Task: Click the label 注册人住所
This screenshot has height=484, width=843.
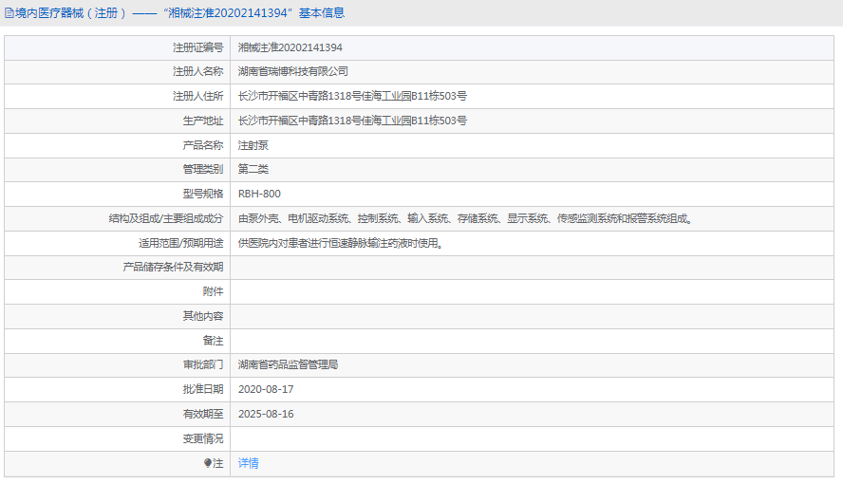Action: tap(197, 96)
